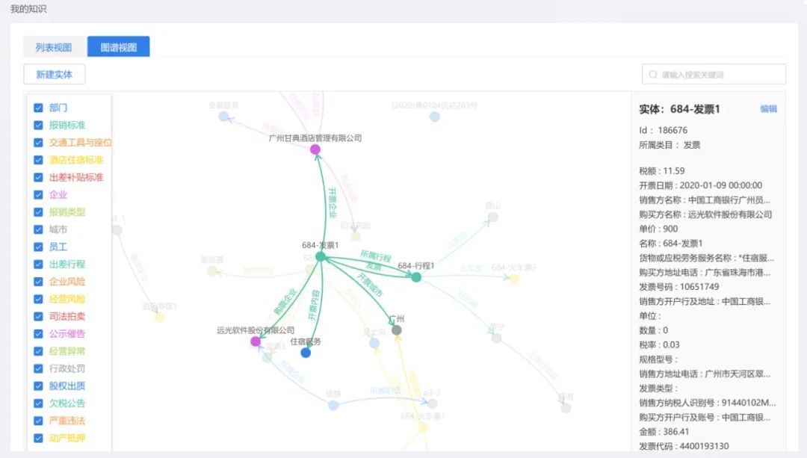Click the faded 684-火车票3 node
This screenshot has width=807, height=458.
(514, 279)
